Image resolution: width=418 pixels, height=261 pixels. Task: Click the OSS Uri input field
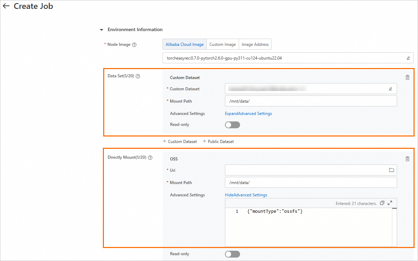pos(311,170)
